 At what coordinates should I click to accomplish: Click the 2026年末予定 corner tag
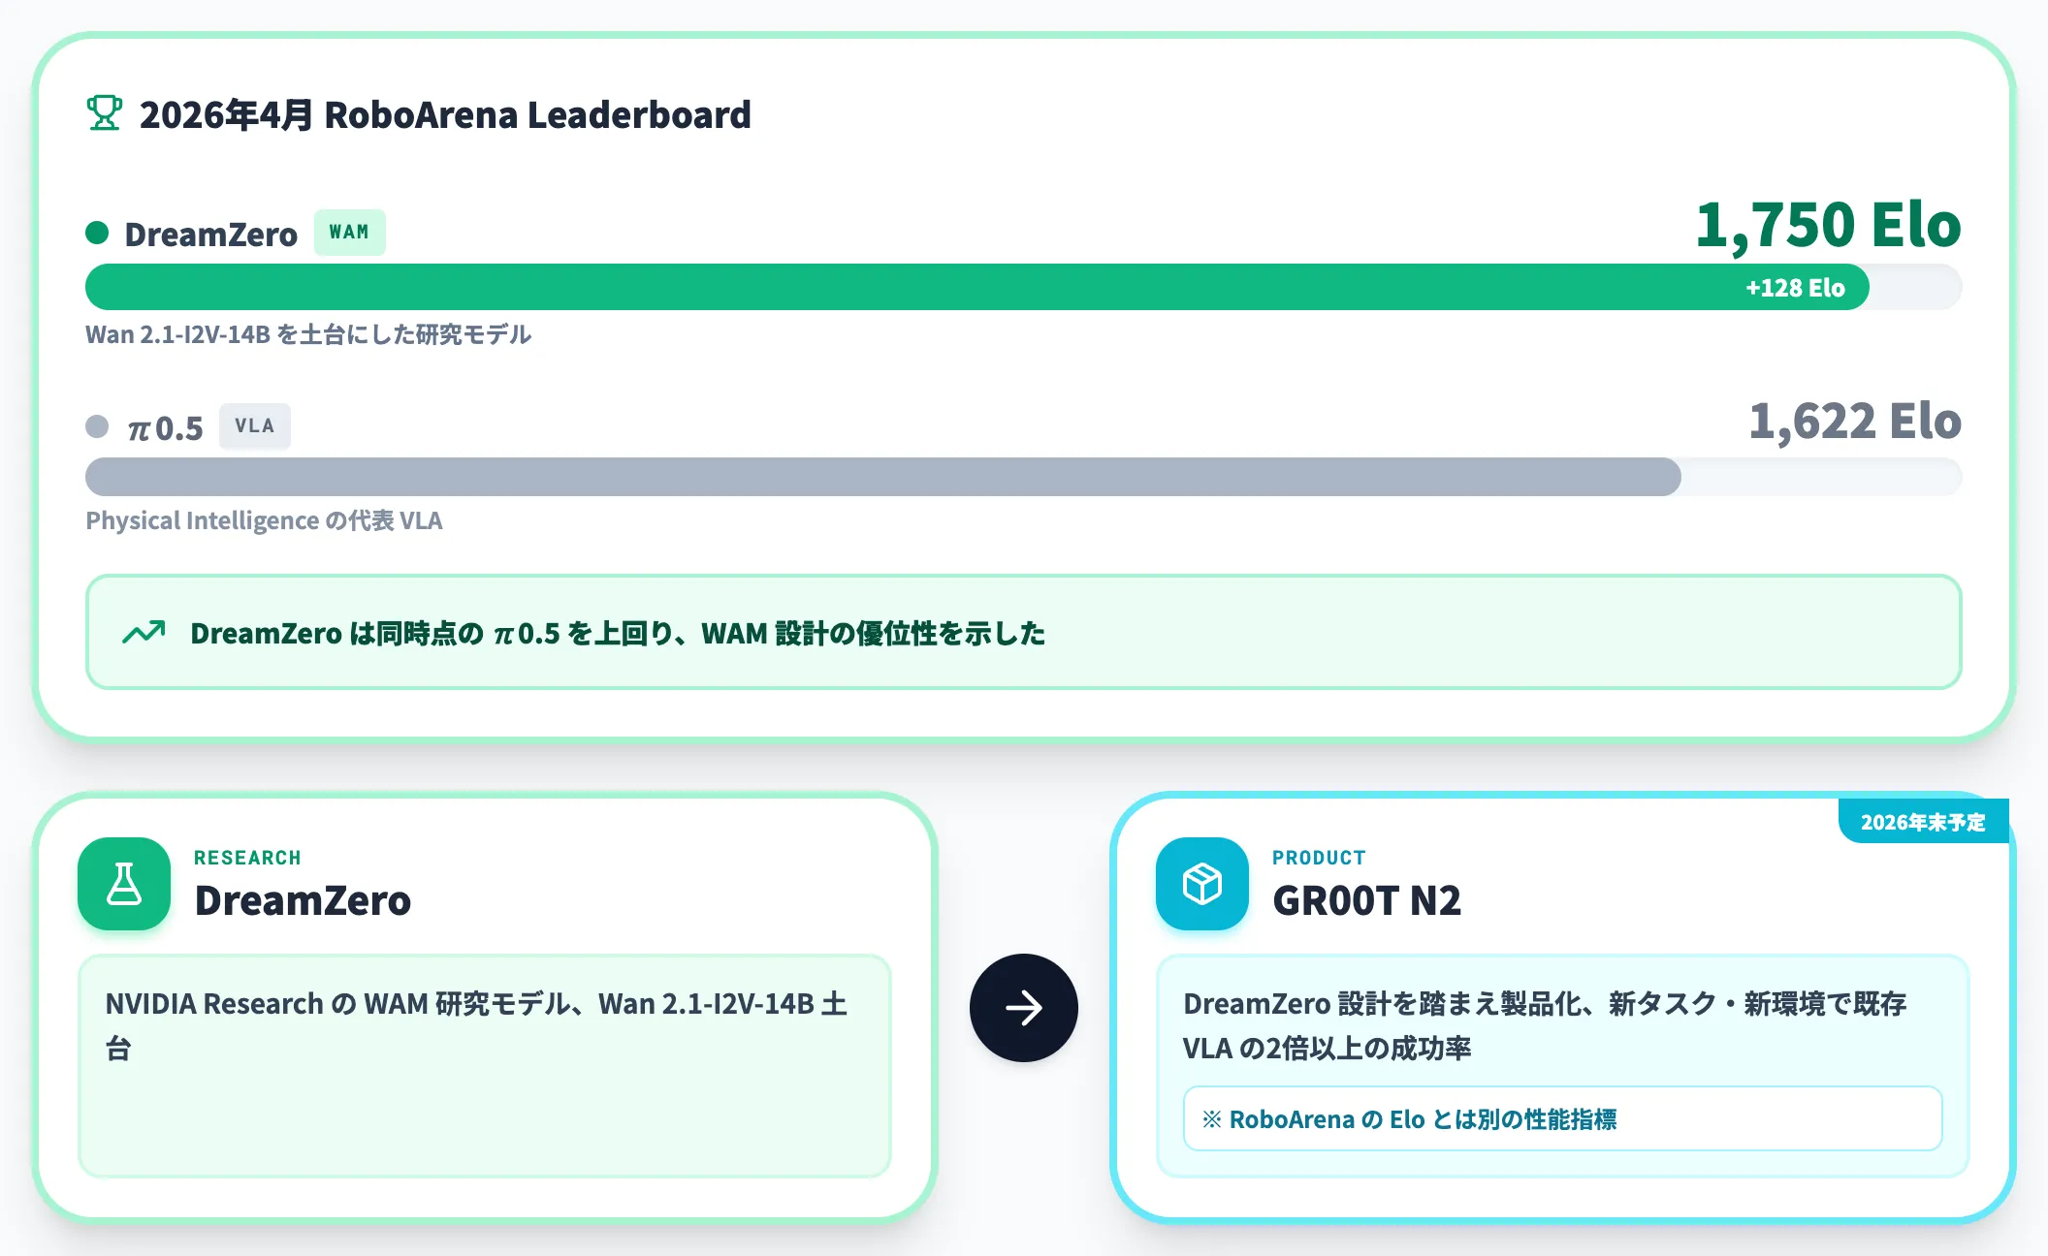click(x=1923, y=822)
